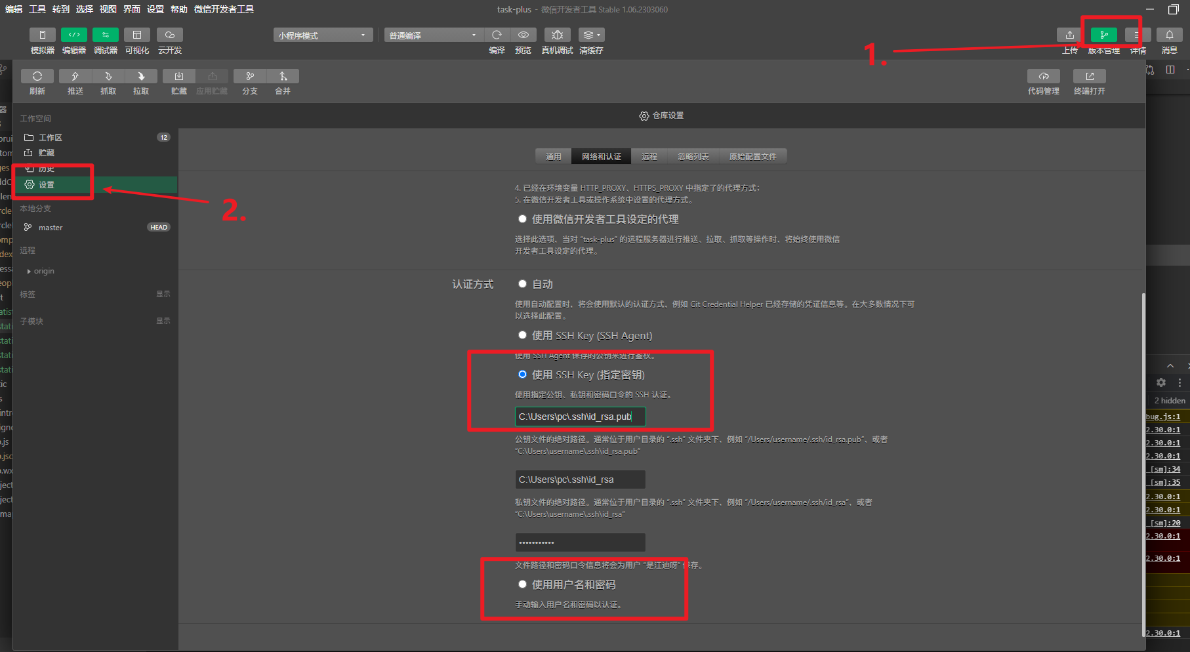Click the console more options dots

click(x=1180, y=382)
